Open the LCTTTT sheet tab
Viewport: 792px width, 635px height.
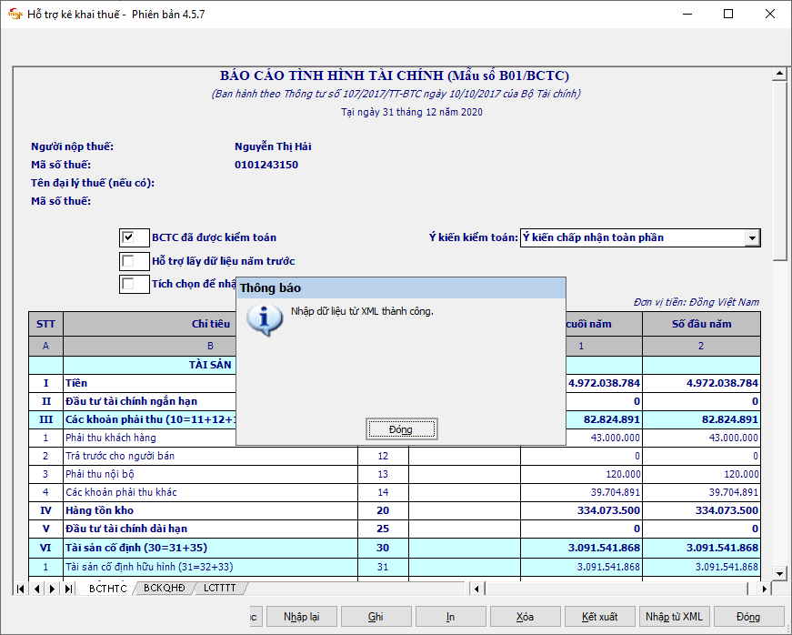point(219,589)
